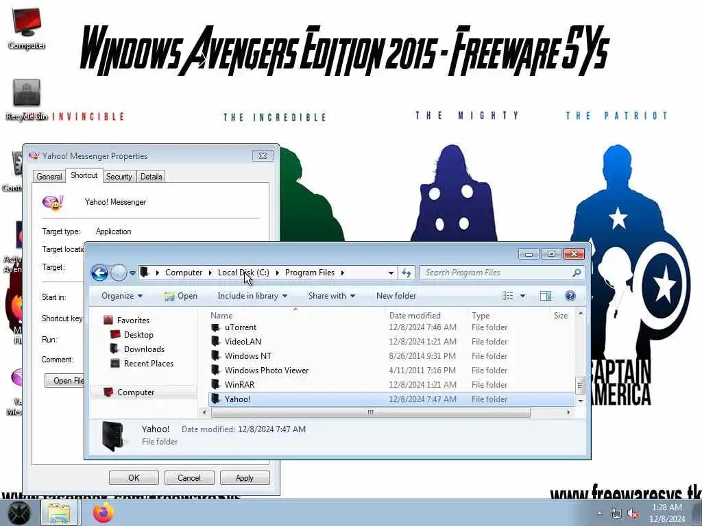Click the Windows NT folder icon
702x526 pixels.
[216, 356]
